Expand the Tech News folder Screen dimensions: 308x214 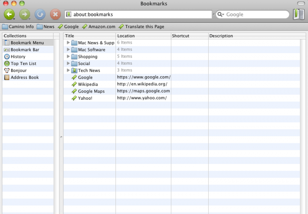click(68, 70)
